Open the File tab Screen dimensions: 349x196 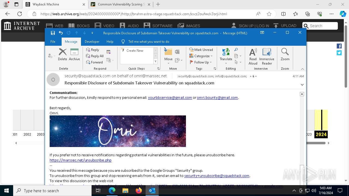click(53, 42)
